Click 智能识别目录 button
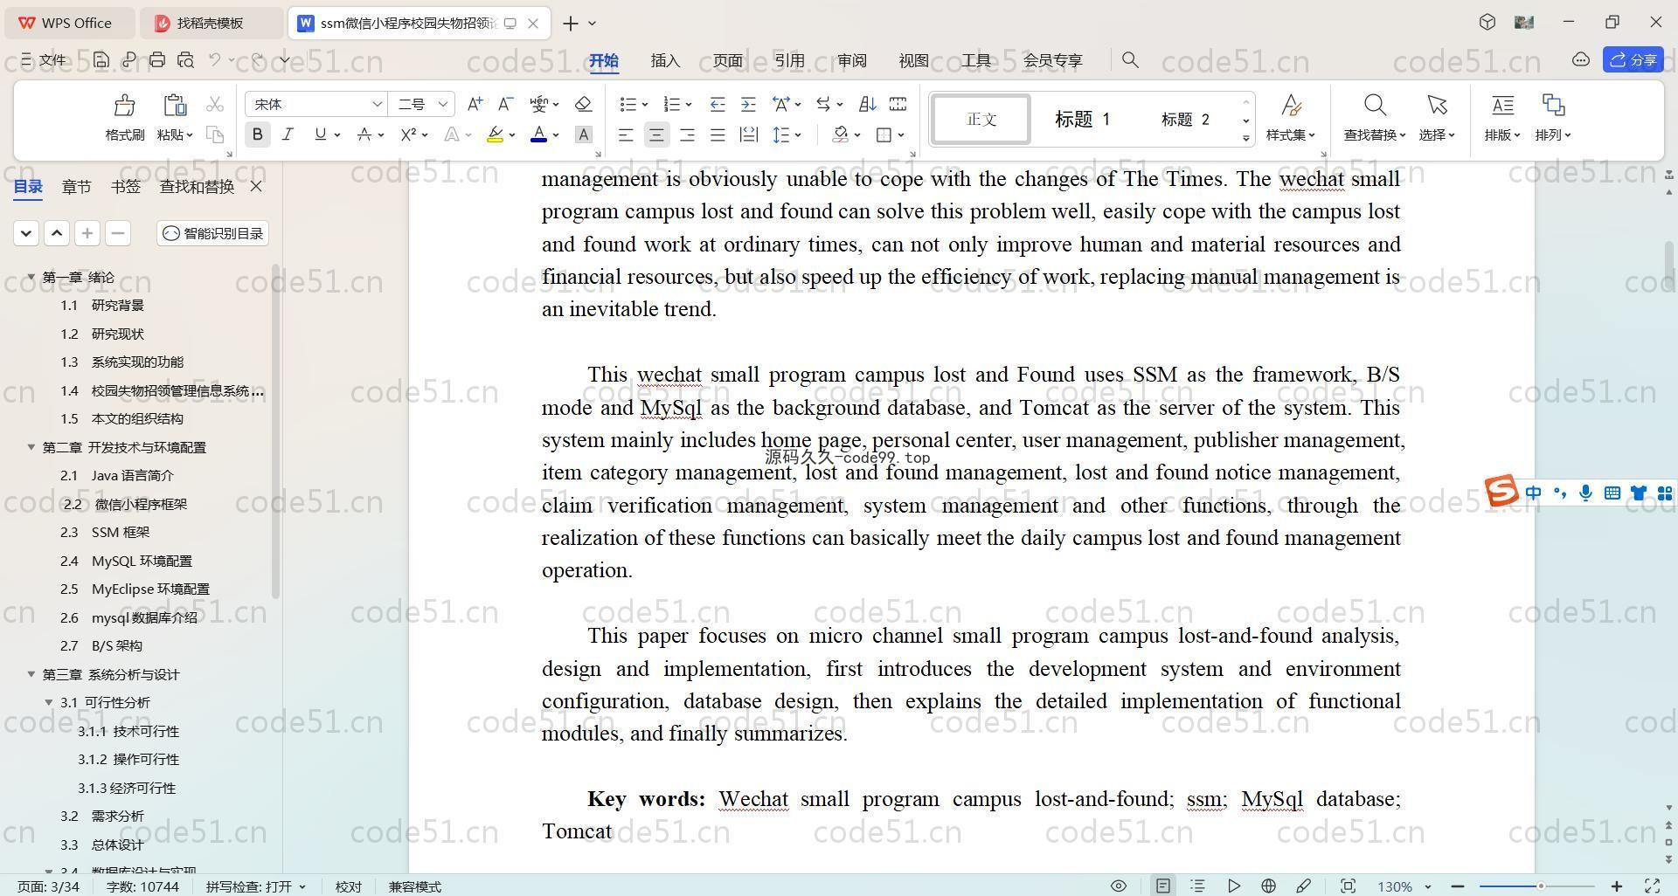Screen dimensions: 1678x896 [213, 233]
